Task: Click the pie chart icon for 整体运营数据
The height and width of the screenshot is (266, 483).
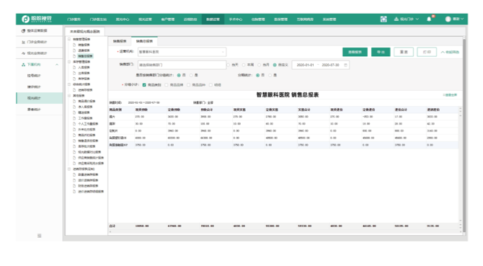Action: click(x=23, y=31)
